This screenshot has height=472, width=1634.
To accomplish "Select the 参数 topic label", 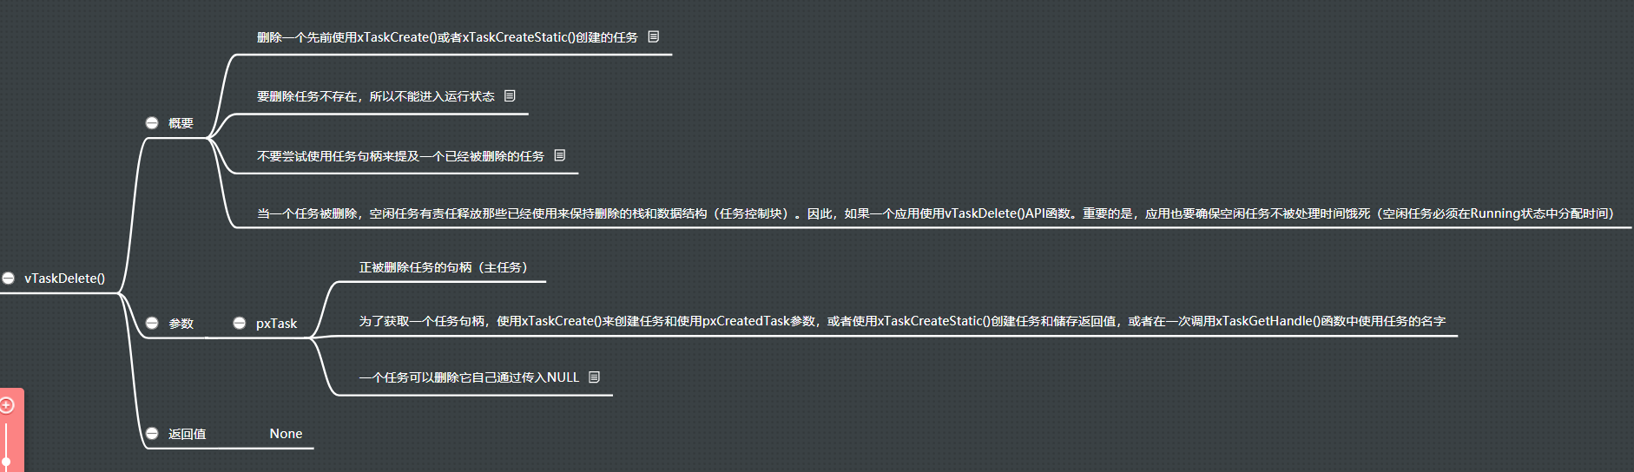I will [181, 323].
